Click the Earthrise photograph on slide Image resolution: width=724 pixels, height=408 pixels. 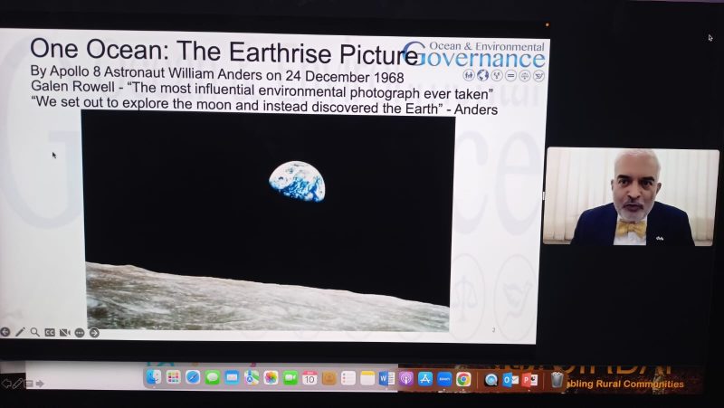(268, 222)
